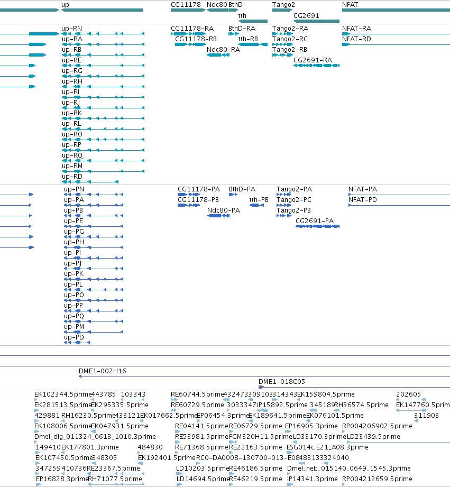The width and height of the screenshot is (450, 487).
Task: Click transcript CG11178-RA
Action: click(192, 29)
